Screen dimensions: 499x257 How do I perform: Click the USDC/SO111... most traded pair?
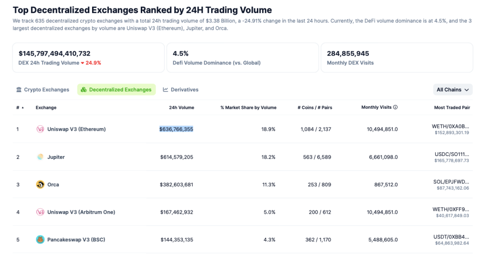452,154
